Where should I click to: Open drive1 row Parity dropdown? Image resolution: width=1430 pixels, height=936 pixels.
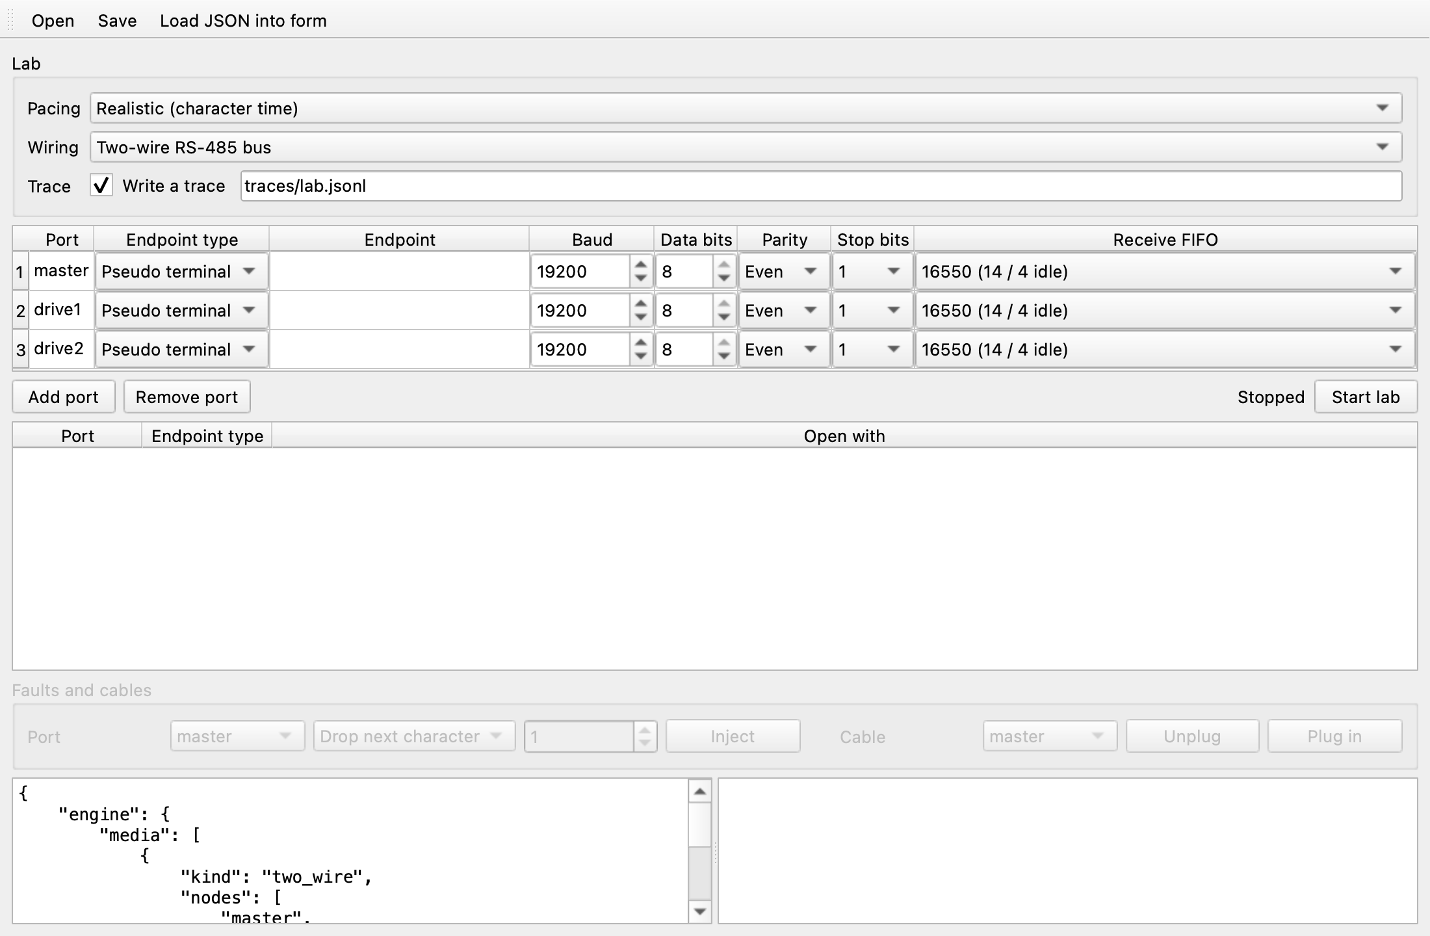click(x=784, y=311)
